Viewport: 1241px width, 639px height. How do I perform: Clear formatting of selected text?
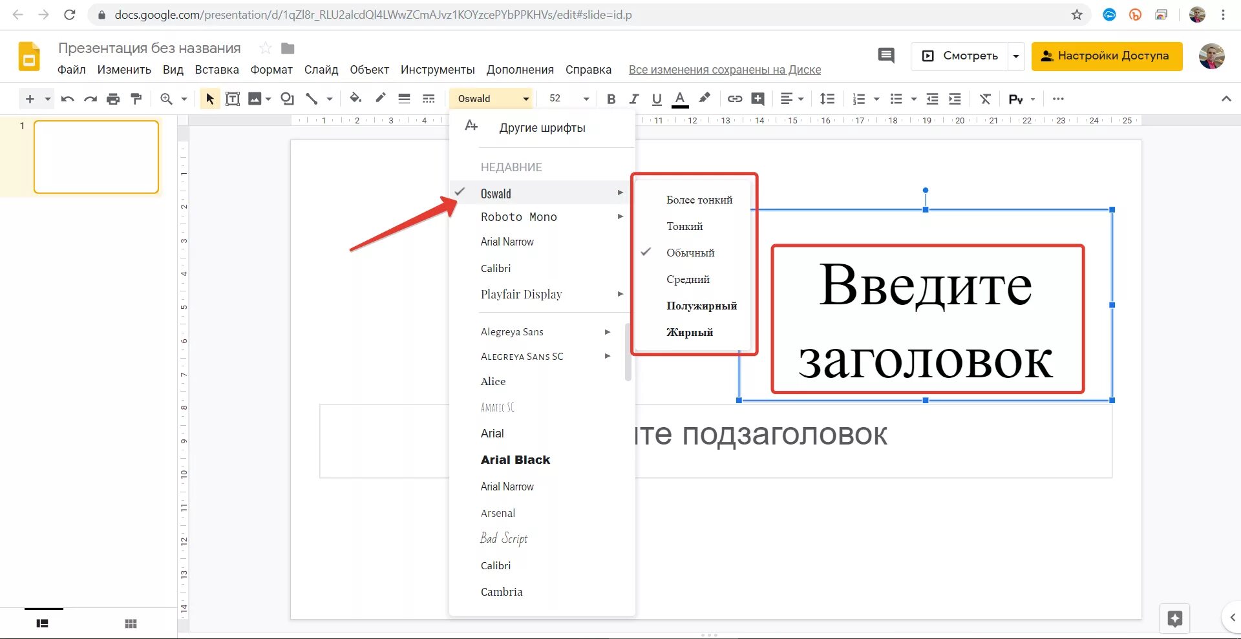[985, 99]
